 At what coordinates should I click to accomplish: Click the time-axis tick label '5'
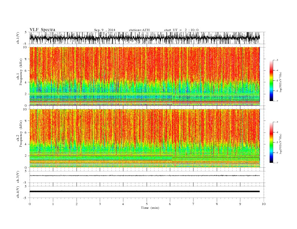point(147,204)
